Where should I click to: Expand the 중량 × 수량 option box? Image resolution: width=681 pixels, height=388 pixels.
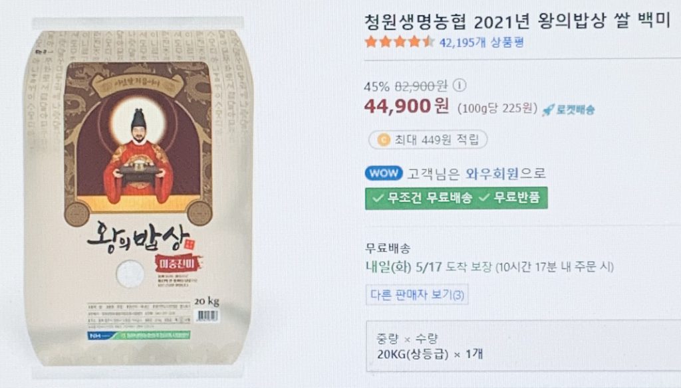click(523, 346)
